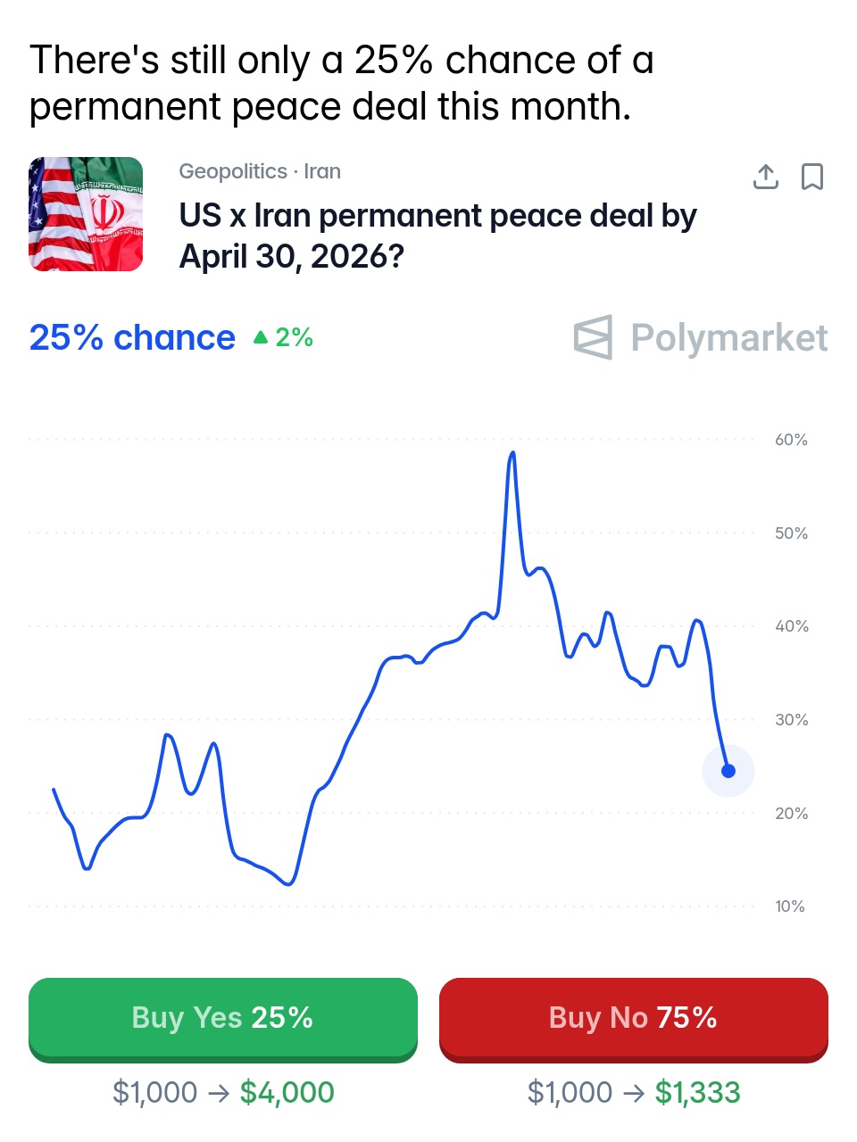Click the chart's highest peak near 60%
857x1142 pixels.
[512, 453]
